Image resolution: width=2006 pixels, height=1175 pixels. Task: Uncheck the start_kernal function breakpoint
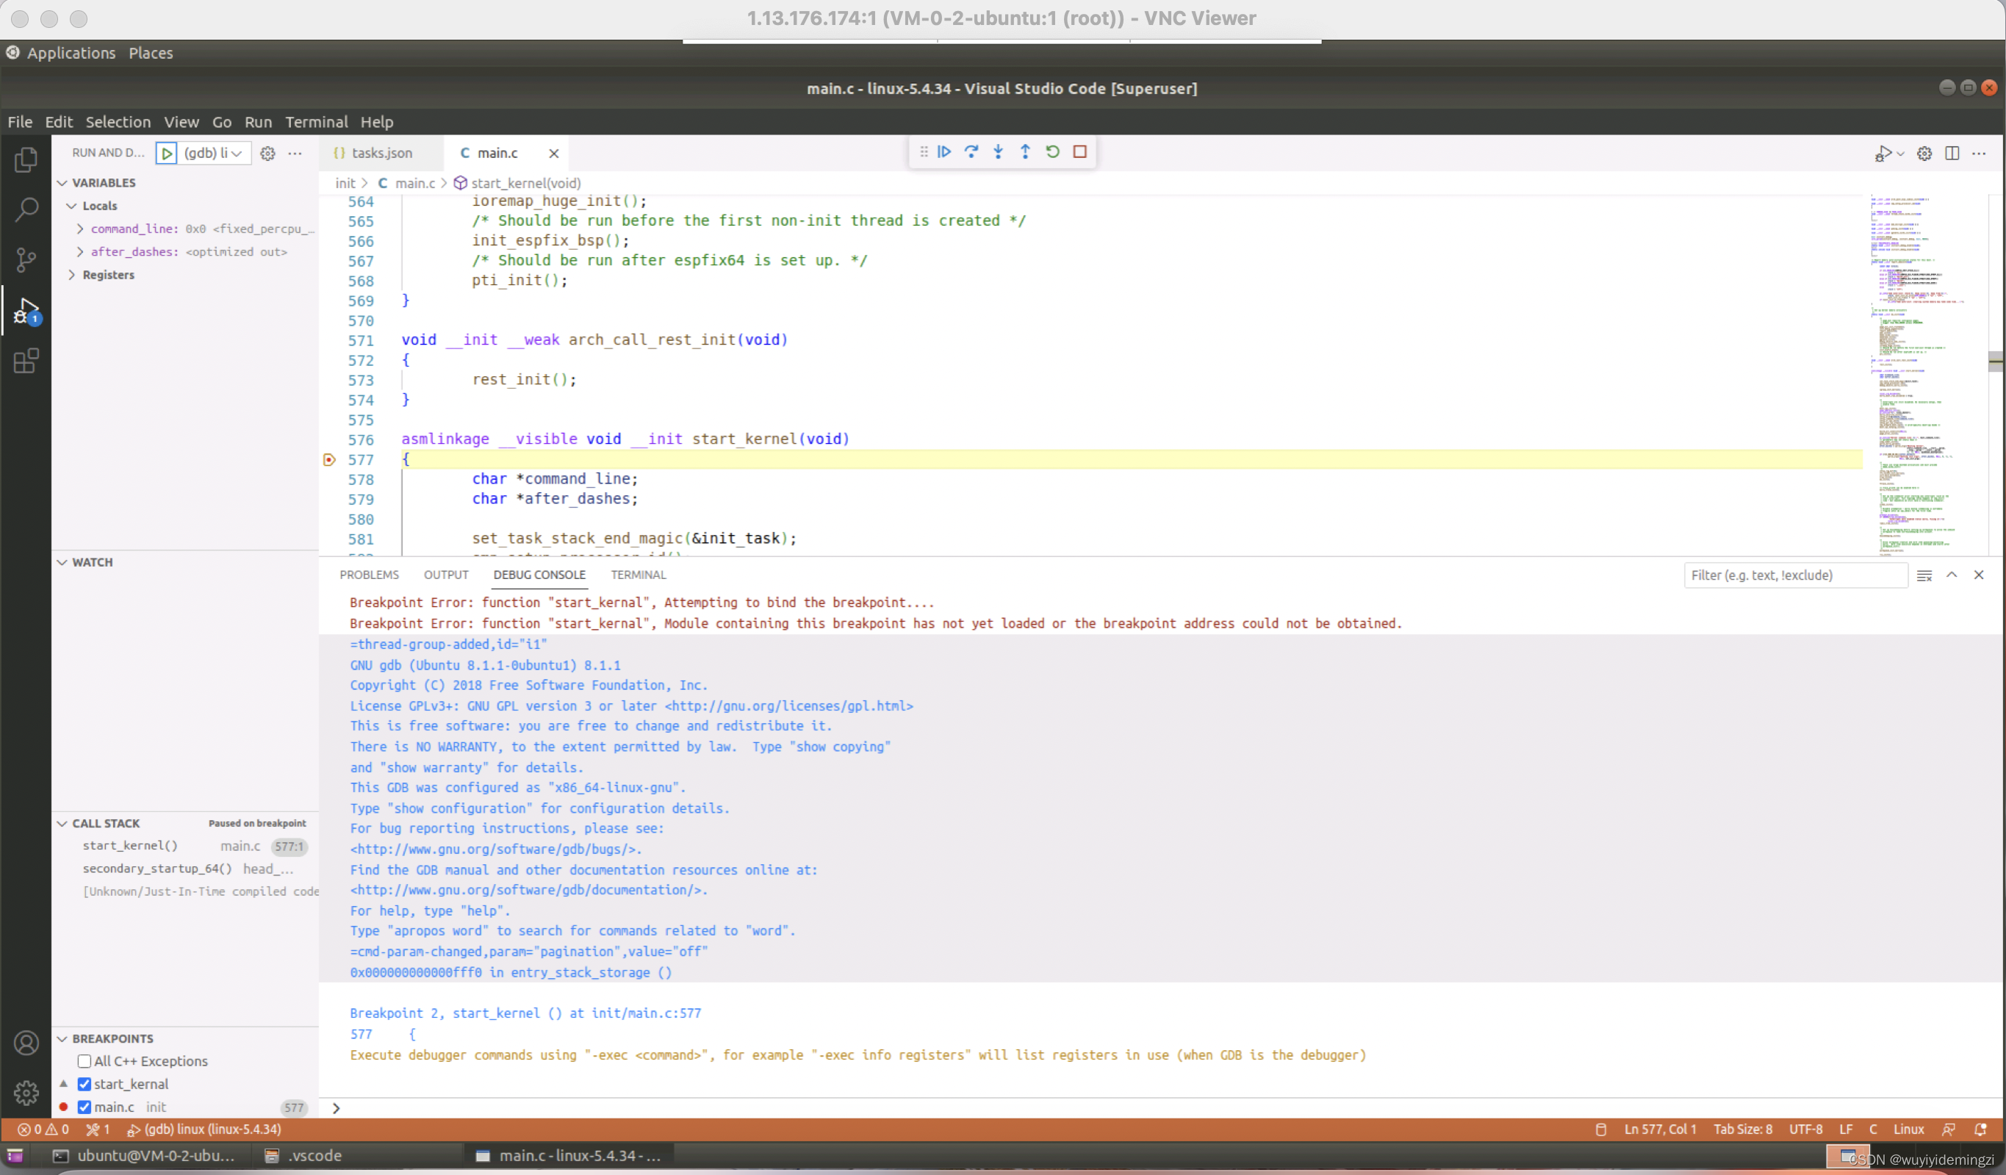[85, 1083]
